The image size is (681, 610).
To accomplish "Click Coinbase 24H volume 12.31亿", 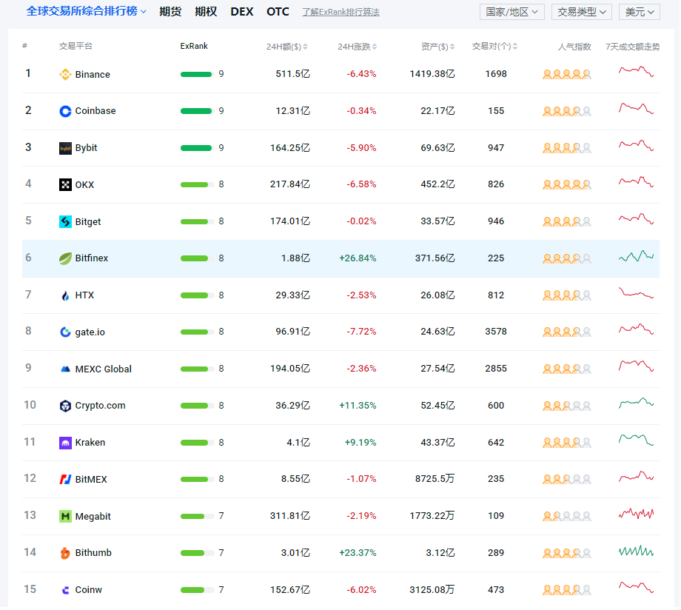I will (293, 111).
